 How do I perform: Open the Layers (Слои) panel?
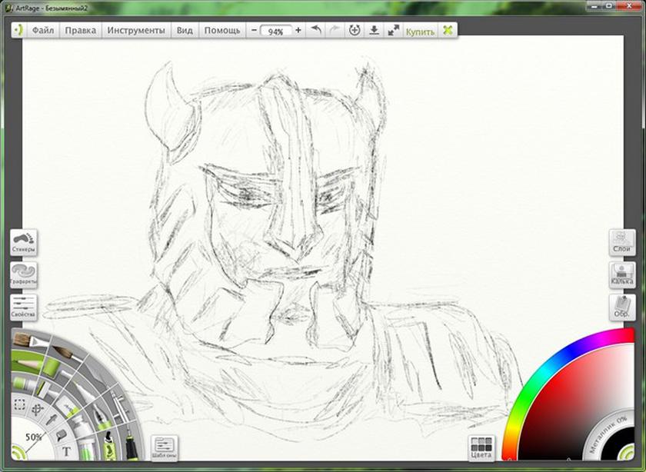(622, 242)
